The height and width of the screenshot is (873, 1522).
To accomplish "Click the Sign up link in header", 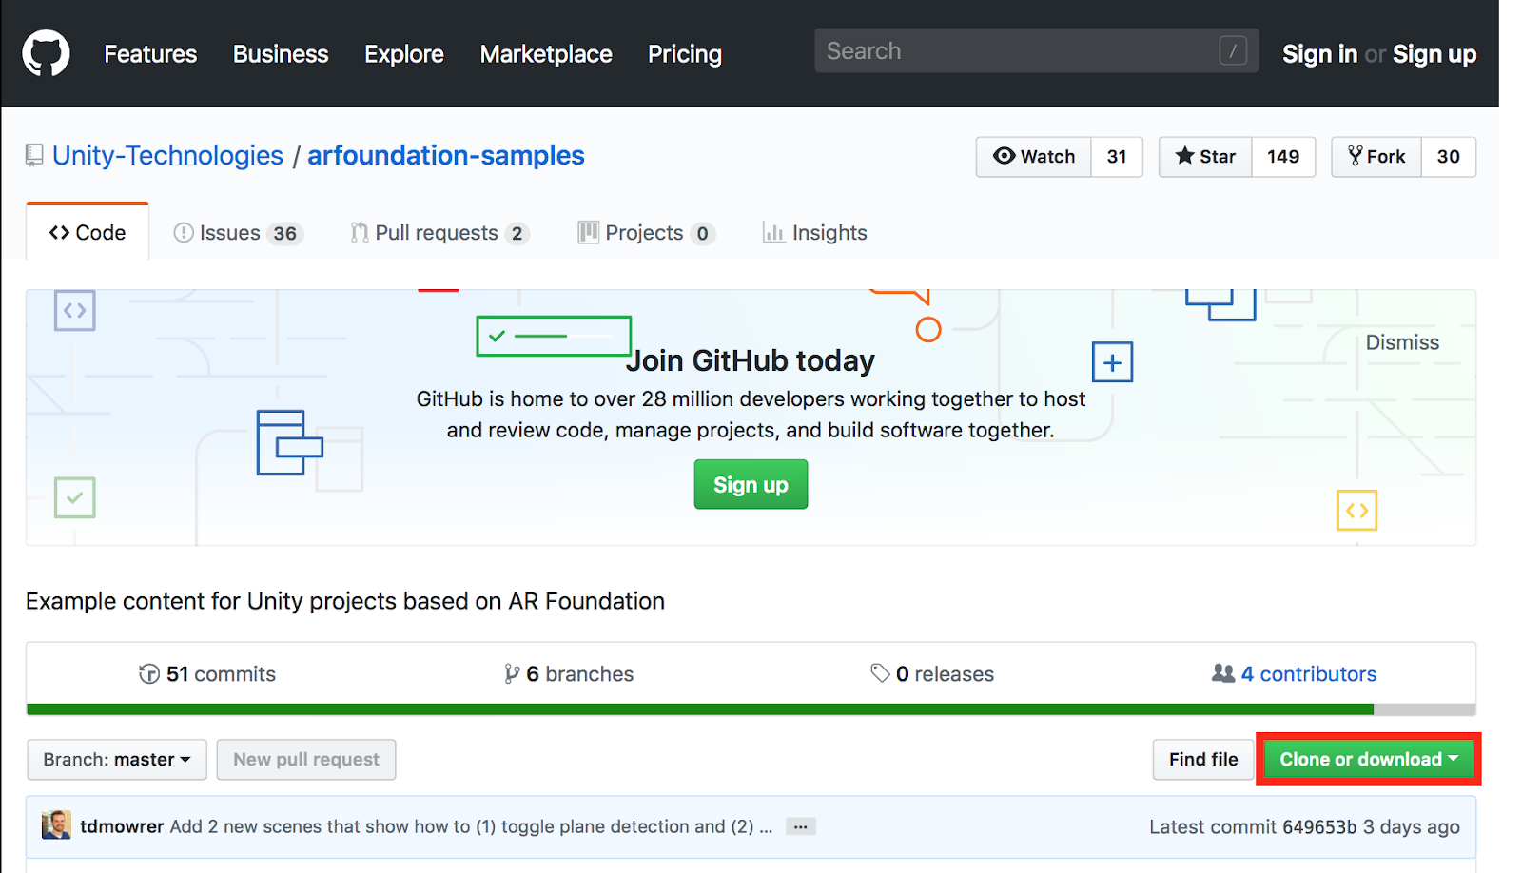I will click(x=1434, y=54).
